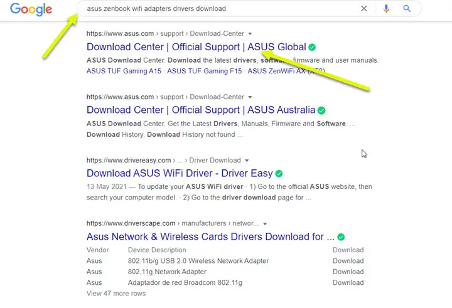This screenshot has height=308, width=452.
Task: Click the search query input field
Action: click(220, 9)
